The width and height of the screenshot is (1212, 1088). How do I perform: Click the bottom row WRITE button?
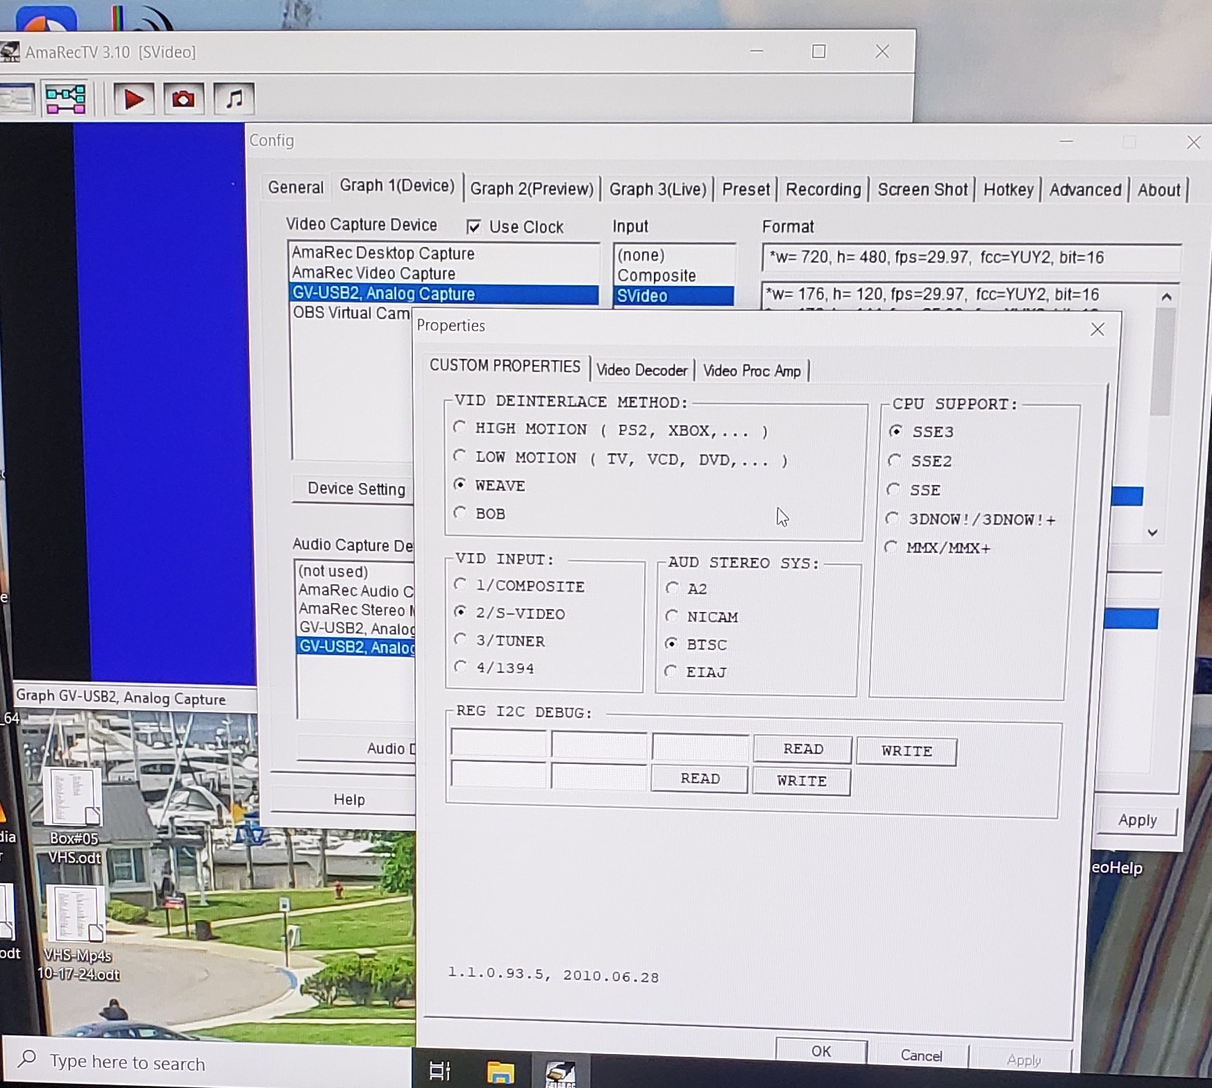(x=802, y=781)
